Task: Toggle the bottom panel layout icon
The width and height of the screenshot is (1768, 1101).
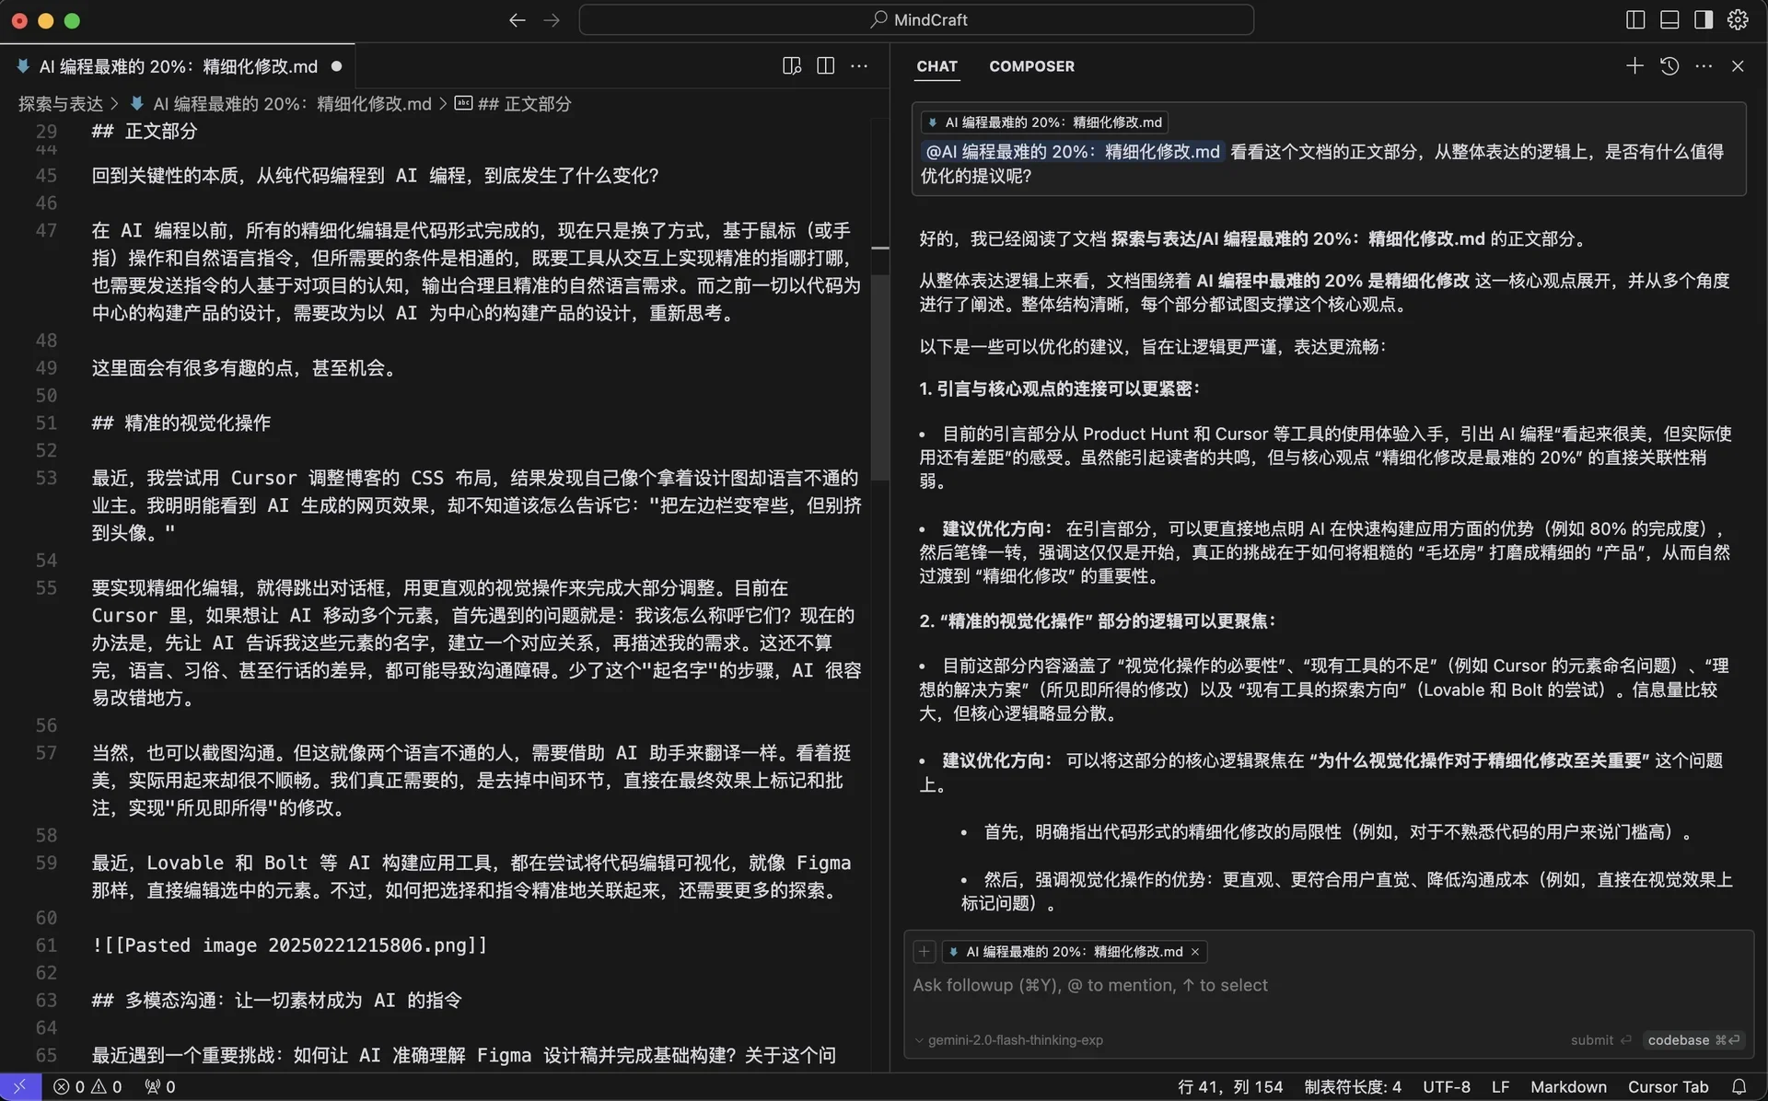Action: click(x=1669, y=19)
